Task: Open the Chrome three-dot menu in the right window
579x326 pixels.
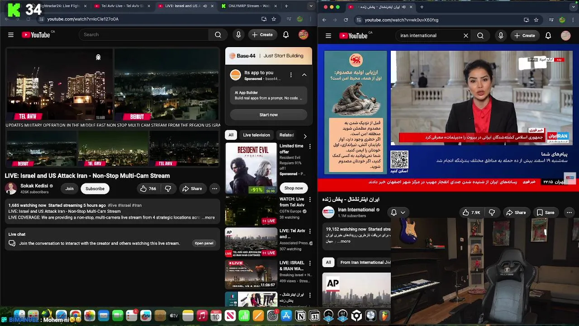Action: coord(573,20)
